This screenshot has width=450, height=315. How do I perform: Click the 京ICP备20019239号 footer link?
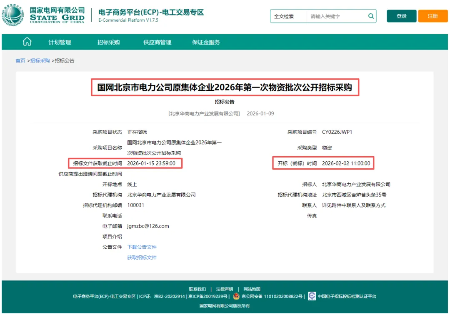tap(208, 296)
